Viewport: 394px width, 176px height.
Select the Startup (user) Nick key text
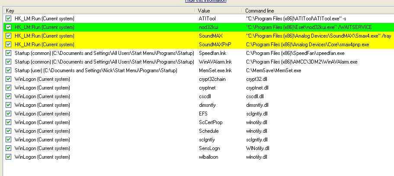pos(96,70)
